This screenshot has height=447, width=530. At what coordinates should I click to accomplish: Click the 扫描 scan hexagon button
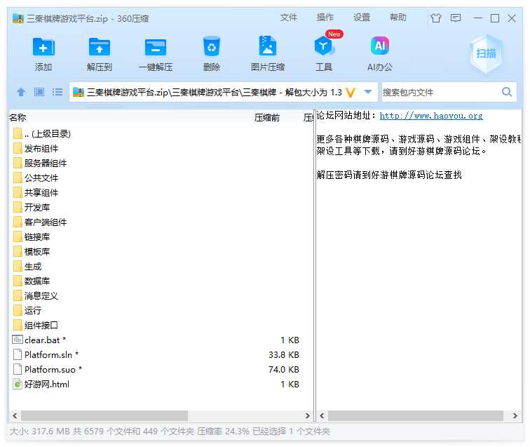pos(486,54)
